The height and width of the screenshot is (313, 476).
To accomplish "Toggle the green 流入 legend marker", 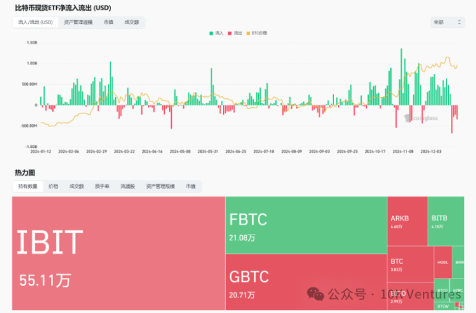I will tap(210, 33).
